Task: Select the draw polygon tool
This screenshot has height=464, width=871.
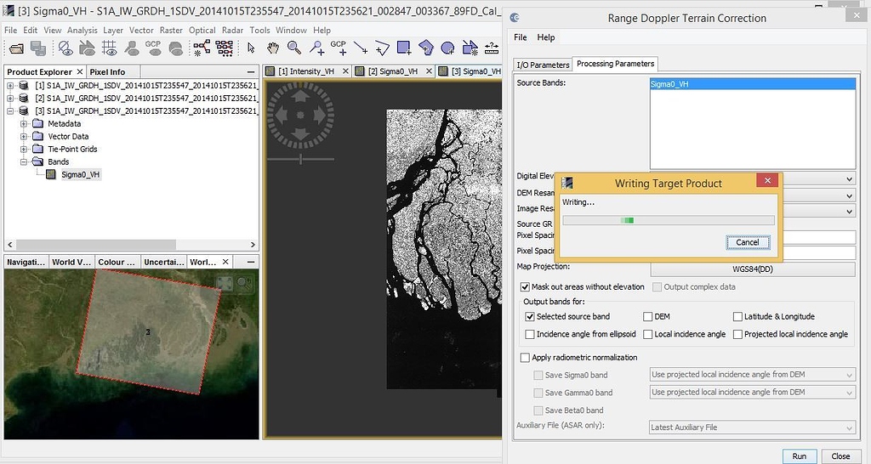Action: (425, 48)
